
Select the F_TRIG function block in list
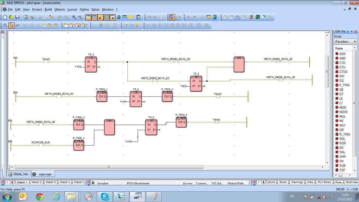(344, 85)
